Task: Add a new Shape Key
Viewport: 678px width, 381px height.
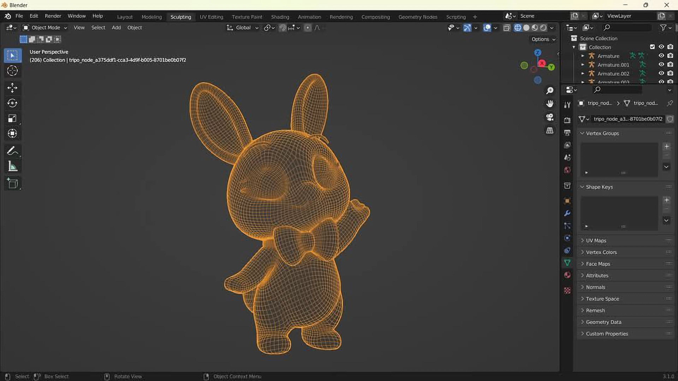Action: (666, 200)
